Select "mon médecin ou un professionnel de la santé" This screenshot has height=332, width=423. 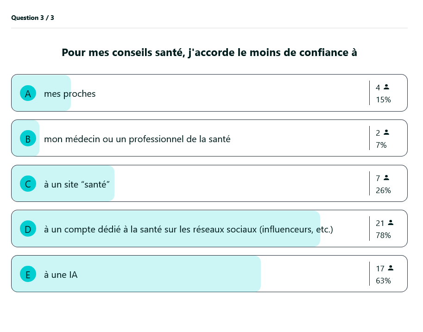tap(137, 139)
